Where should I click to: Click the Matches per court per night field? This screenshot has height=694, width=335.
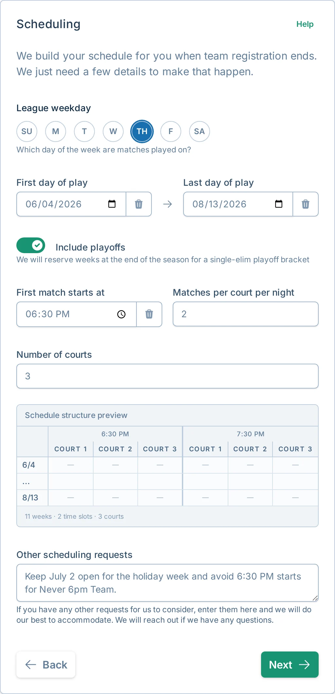coord(245,314)
